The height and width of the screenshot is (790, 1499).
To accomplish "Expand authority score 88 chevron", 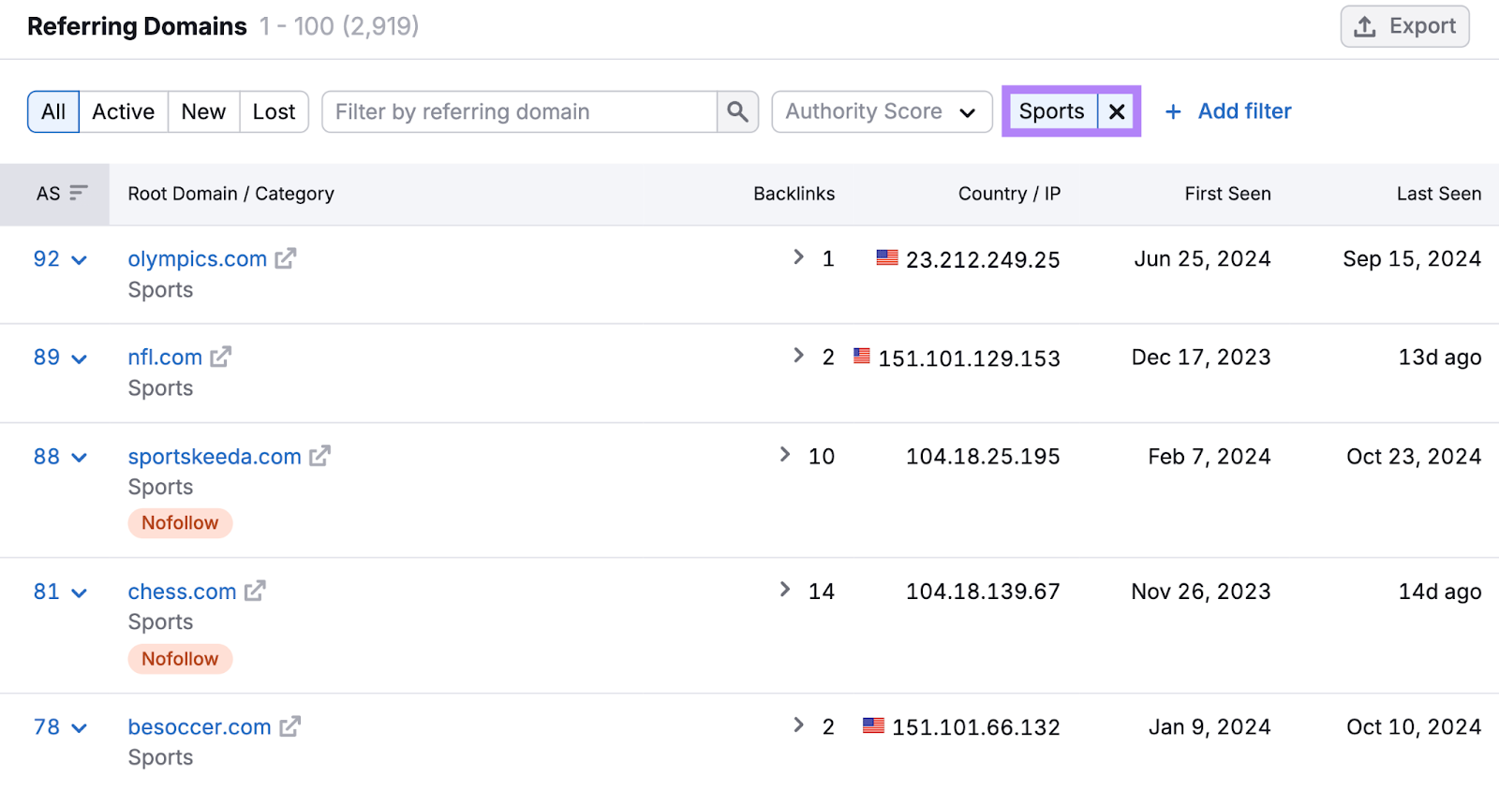I will point(80,458).
